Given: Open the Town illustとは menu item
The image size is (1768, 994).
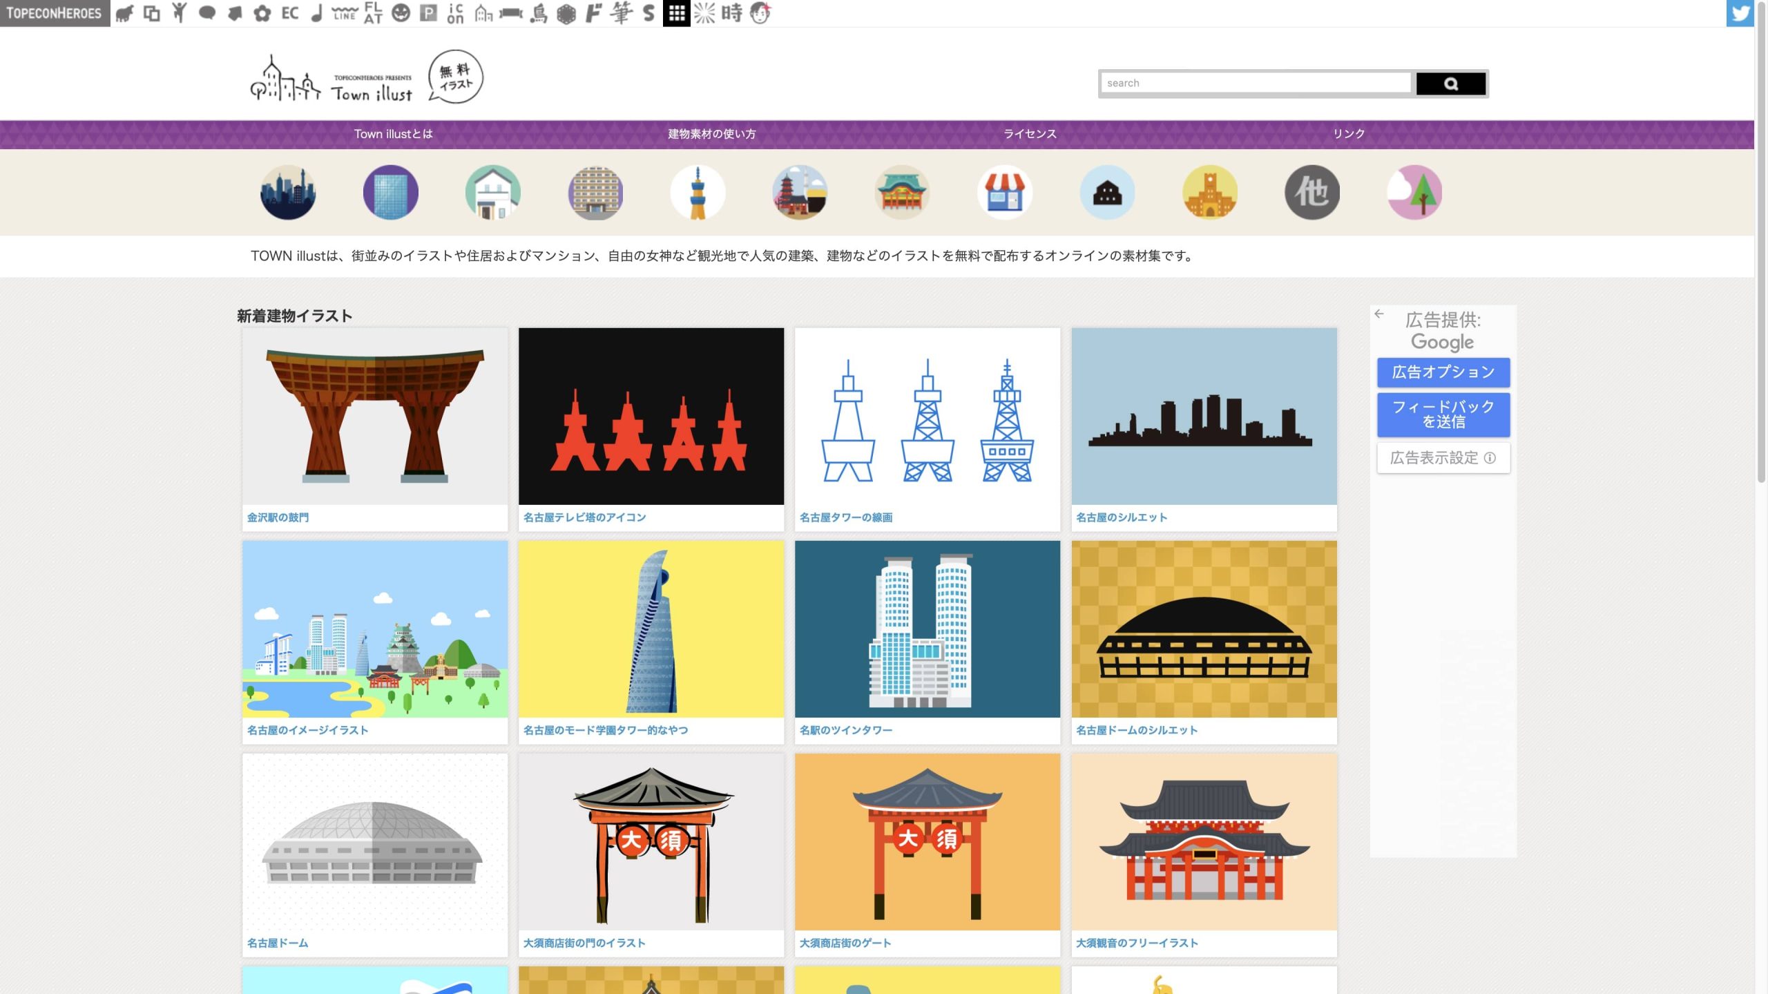Looking at the screenshot, I should point(393,134).
